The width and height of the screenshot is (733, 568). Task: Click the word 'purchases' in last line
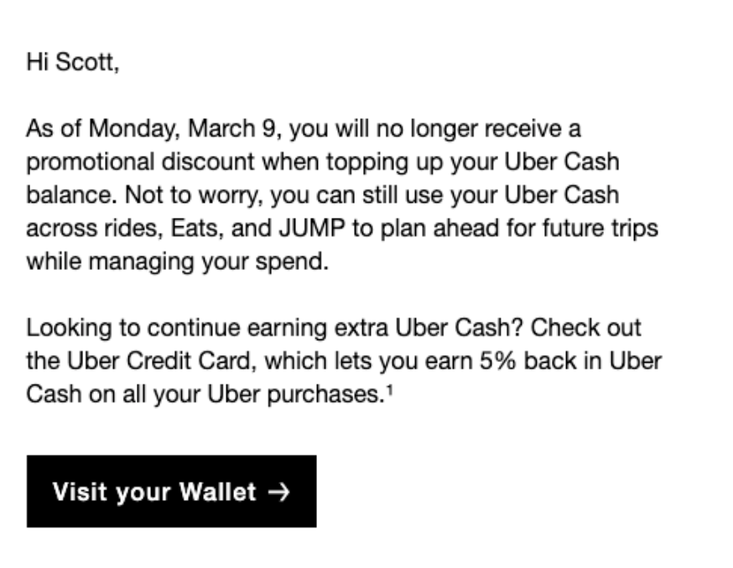point(325,395)
